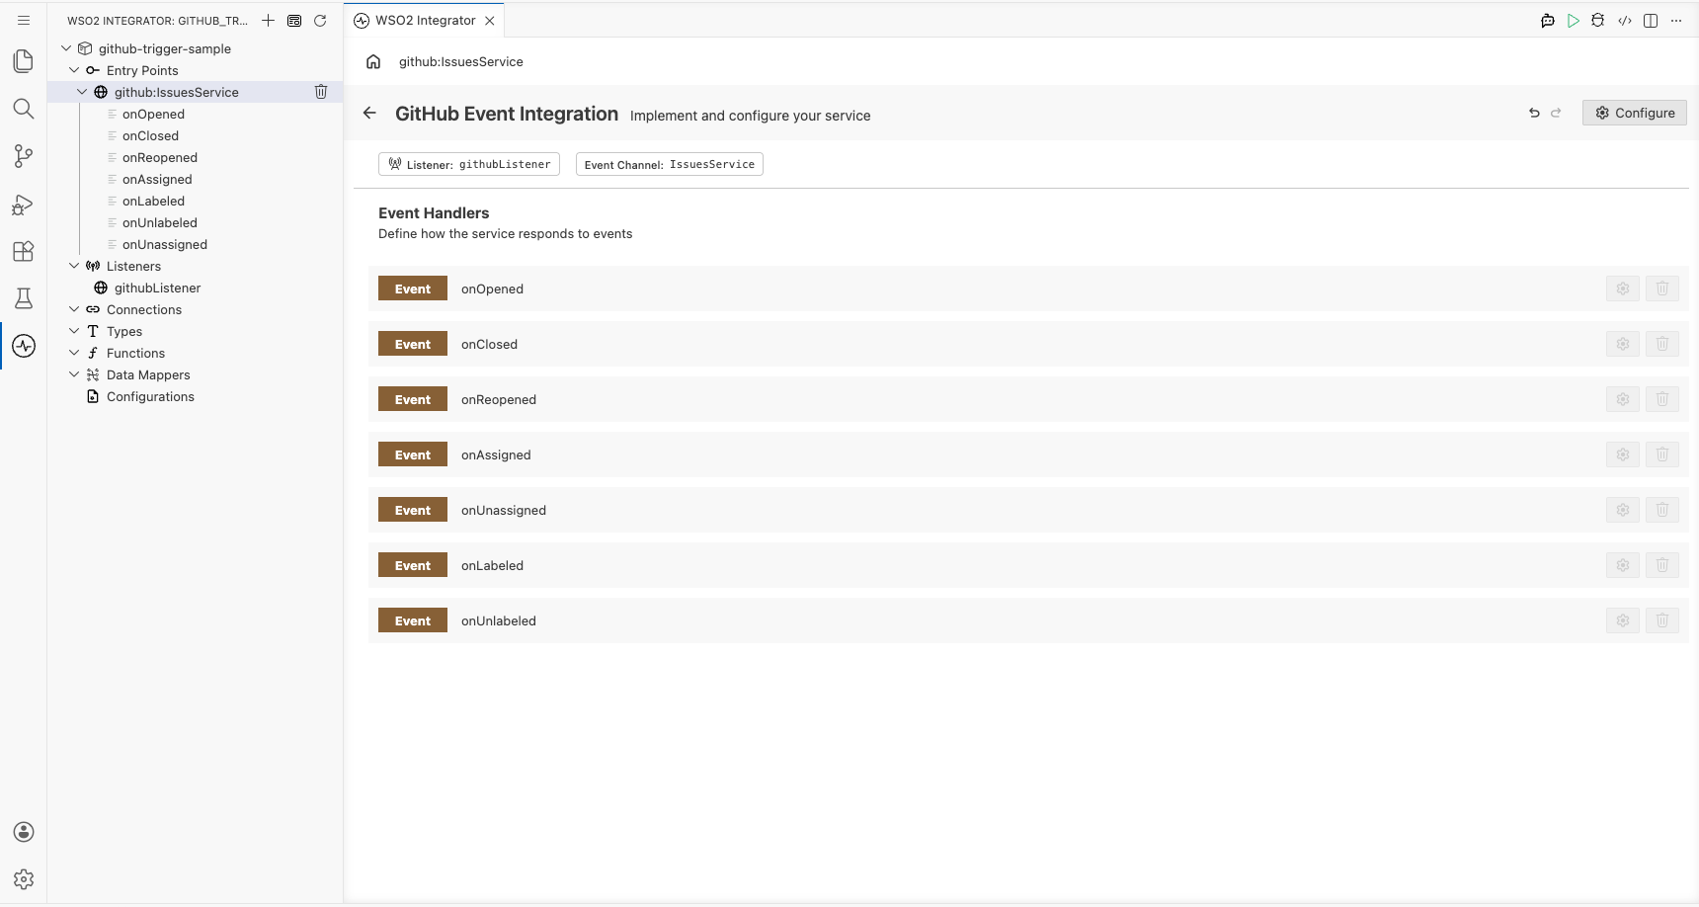Split the editor layout

[x=1651, y=20]
